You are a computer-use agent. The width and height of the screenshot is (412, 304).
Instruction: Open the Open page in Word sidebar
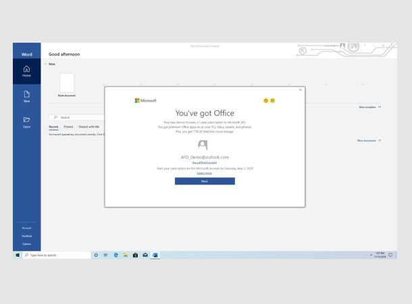coord(26,122)
